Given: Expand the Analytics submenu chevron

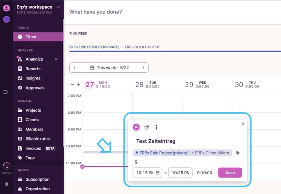Looking at the screenshot, I should [56, 59].
